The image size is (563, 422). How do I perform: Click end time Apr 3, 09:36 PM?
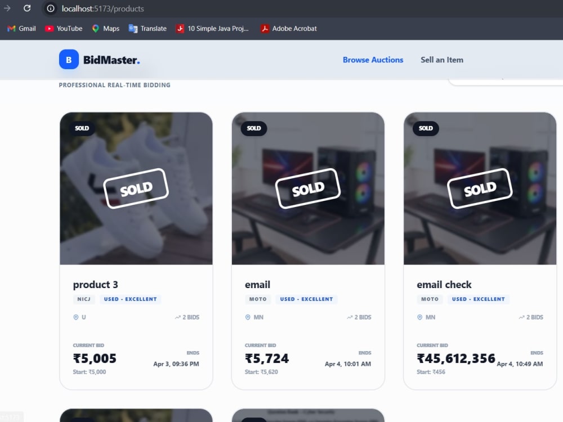176,364
